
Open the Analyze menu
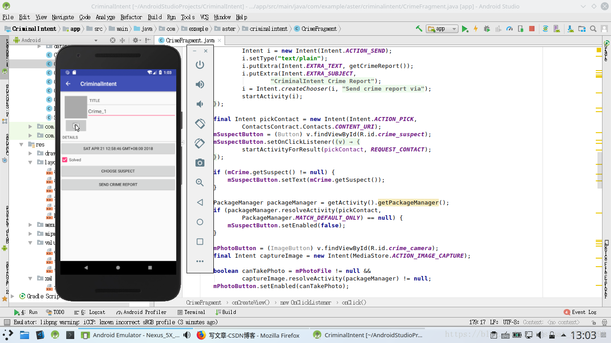click(105, 17)
